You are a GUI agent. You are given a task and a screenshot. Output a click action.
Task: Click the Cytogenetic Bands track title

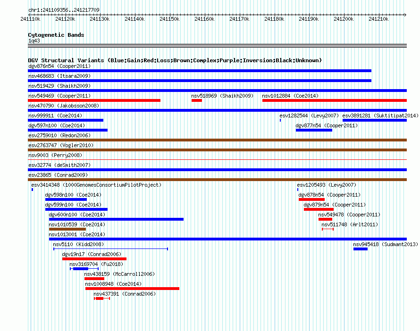pos(56,35)
